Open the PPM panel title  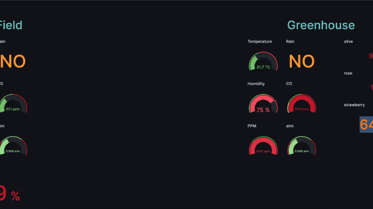[x=252, y=126]
